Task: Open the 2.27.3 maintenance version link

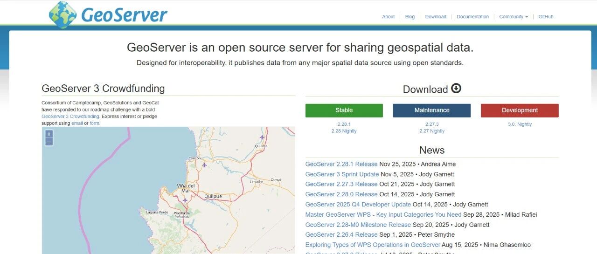Action: [432, 124]
